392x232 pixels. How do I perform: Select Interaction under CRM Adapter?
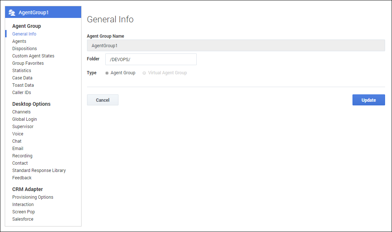(23, 205)
